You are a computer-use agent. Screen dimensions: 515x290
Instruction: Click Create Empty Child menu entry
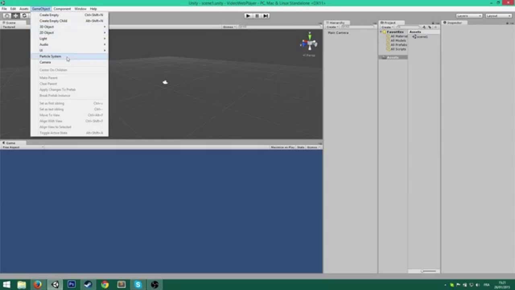pyautogui.click(x=69, y=21)
